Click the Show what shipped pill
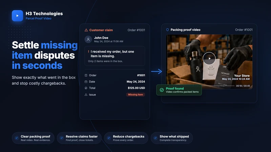The width and height of the screenshot is (271, 152). point(172,138)
